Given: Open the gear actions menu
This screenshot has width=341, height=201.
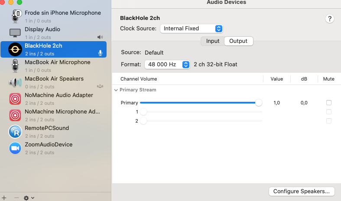Looking at the screenshot, I should click(29, 198).
